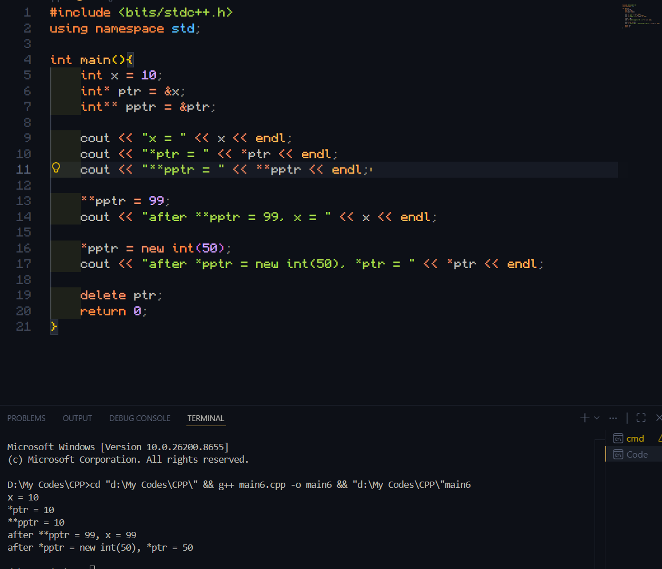Viewport: 662px width, 569px height.
Task: Click the cmd terminal icon in list
Action: [618, 439]
